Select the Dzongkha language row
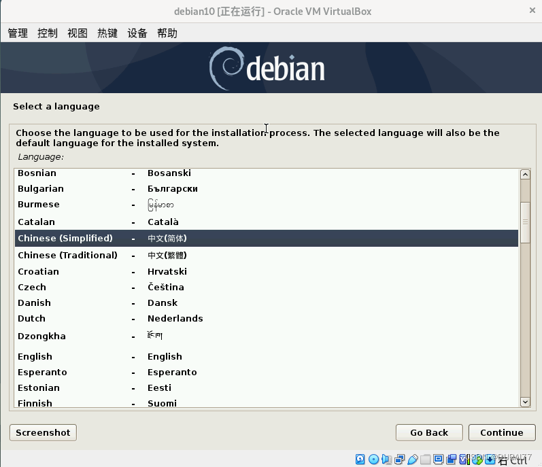The width and height of the screenshot is (542, 467). [266, 336]
